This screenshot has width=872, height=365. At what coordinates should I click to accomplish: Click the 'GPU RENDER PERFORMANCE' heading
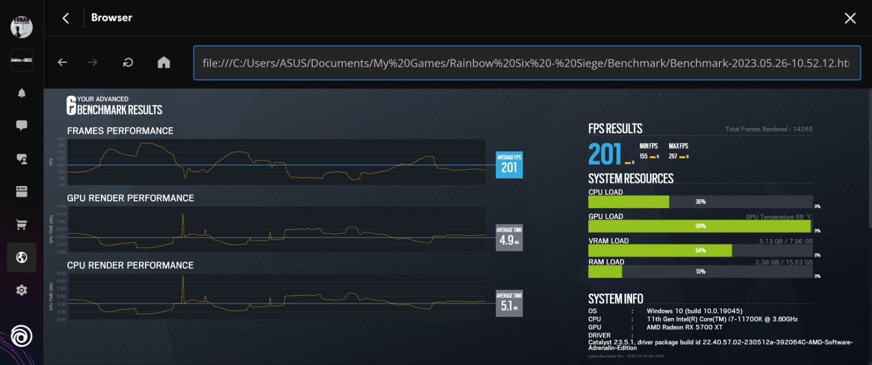pos(130,198)
